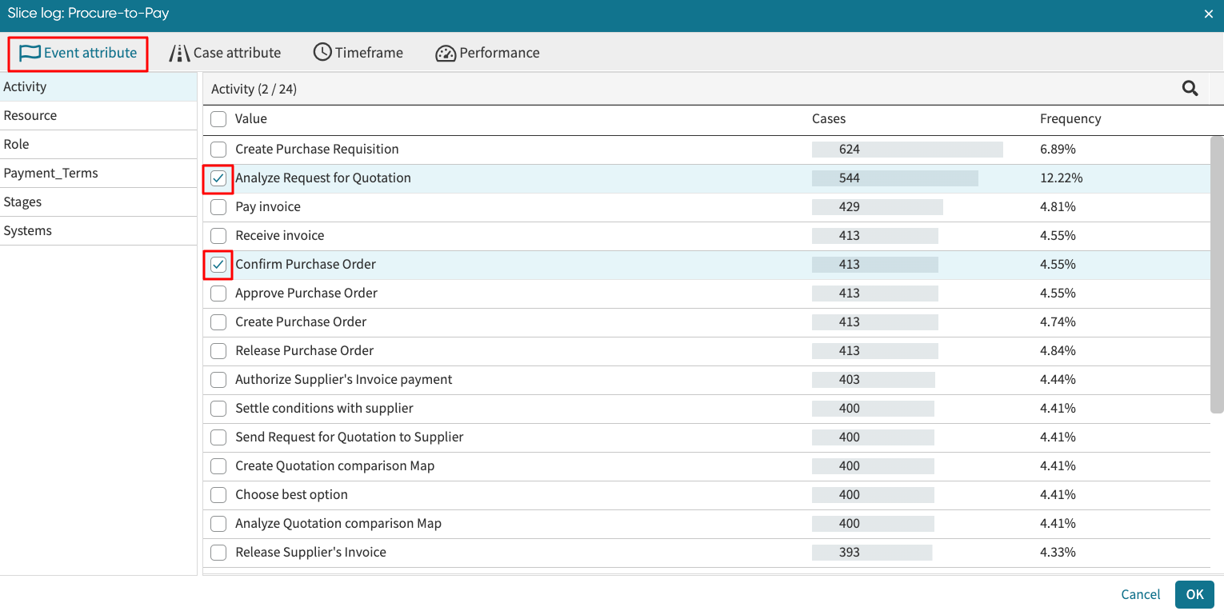Close the Slice log dialog
This screenshot has height=615, width=1224.
[x=1208, y=14]
